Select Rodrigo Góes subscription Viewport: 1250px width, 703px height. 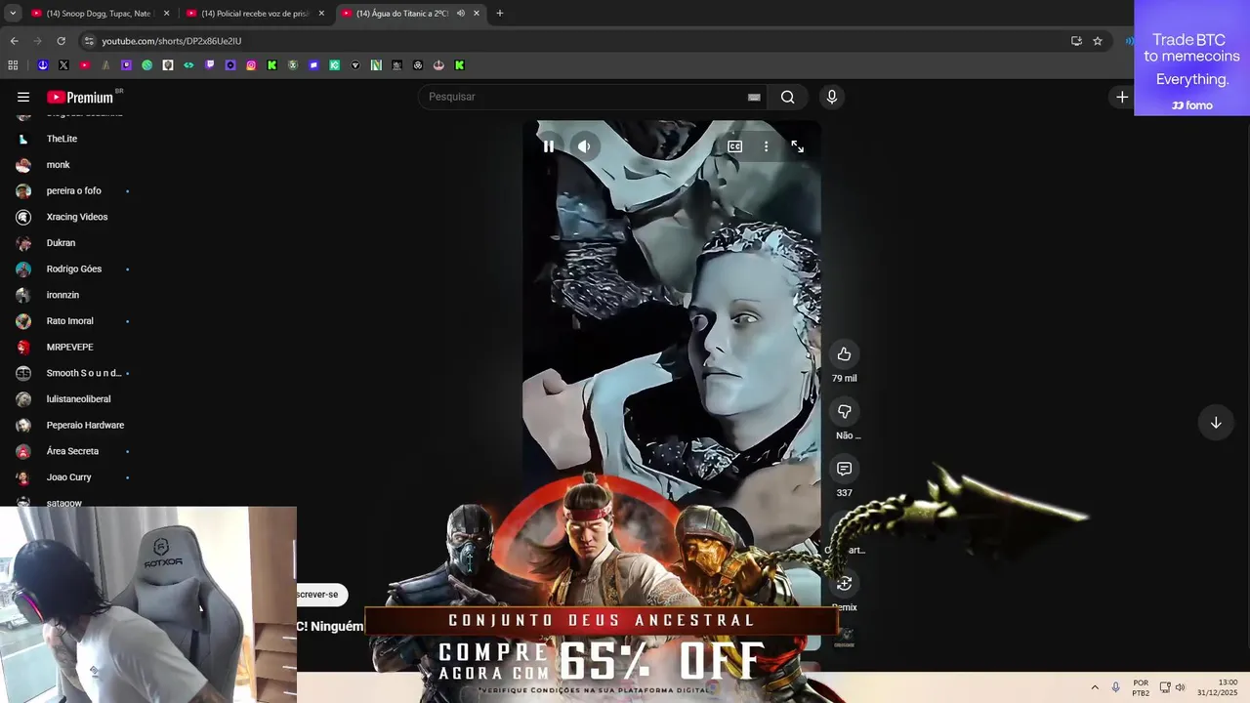coord(73,269)
